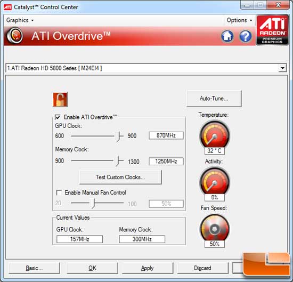Switch to Basic view
This screenshot has height=282, width=293.
(x=34, y=268)
